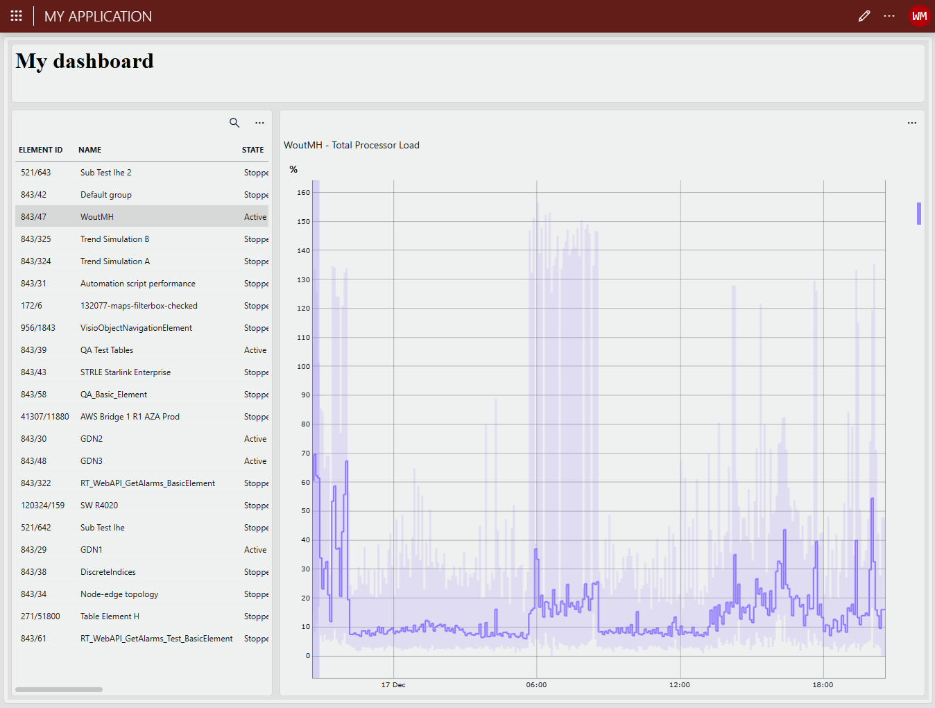Click the Node-edge topology row
Image resolution: width=935 pixels, height=708 pixels.
(x=119, y=594)
